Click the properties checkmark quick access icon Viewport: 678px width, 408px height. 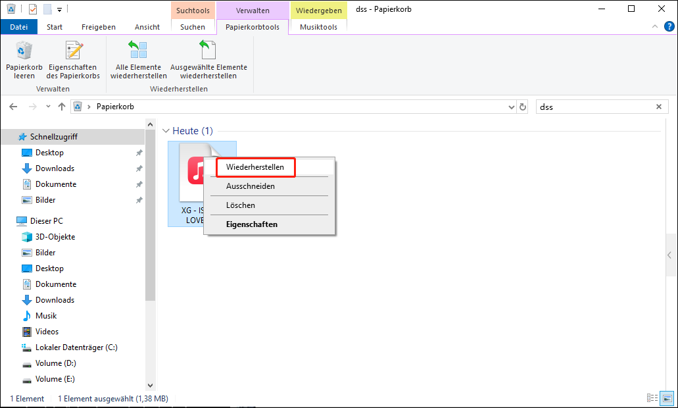point(33,9)
